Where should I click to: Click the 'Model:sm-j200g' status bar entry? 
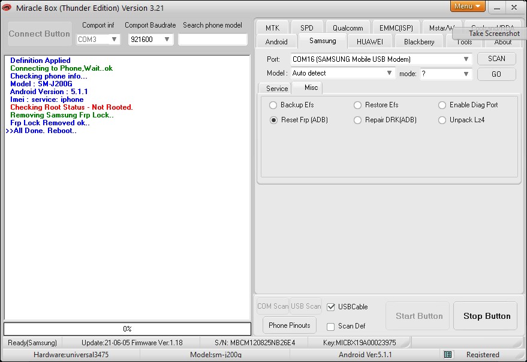(x=216, y=355)
